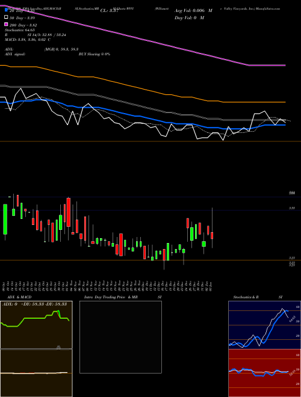Select the '200 Day' moving average label
Viewport: 301px width, 397px height.
pos(23,25)
